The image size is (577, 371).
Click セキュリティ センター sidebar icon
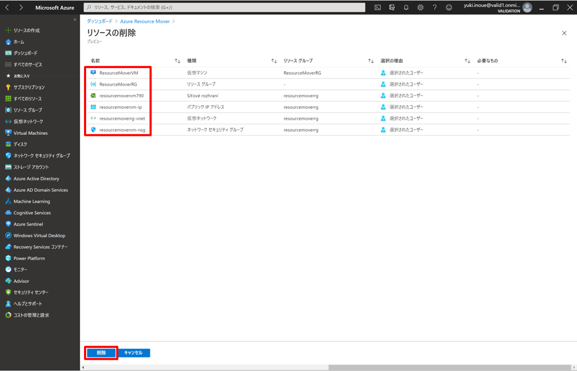point(8,292)
